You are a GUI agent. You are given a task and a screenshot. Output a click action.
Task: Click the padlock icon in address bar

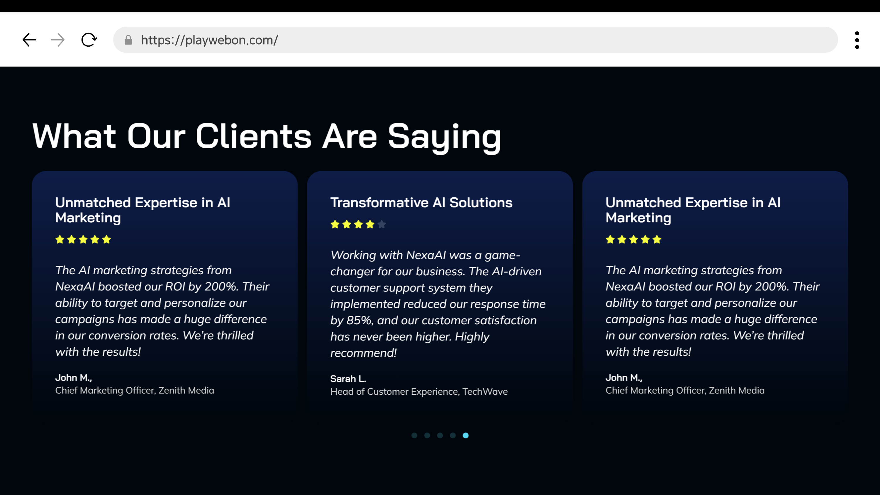[128, 40]
